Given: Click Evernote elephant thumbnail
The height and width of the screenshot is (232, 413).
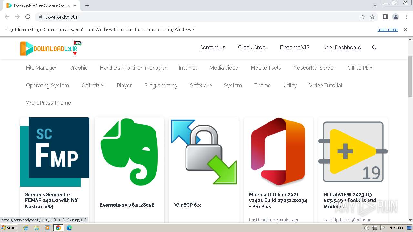Looking at the screenshot, I should (x=129, y=152).
